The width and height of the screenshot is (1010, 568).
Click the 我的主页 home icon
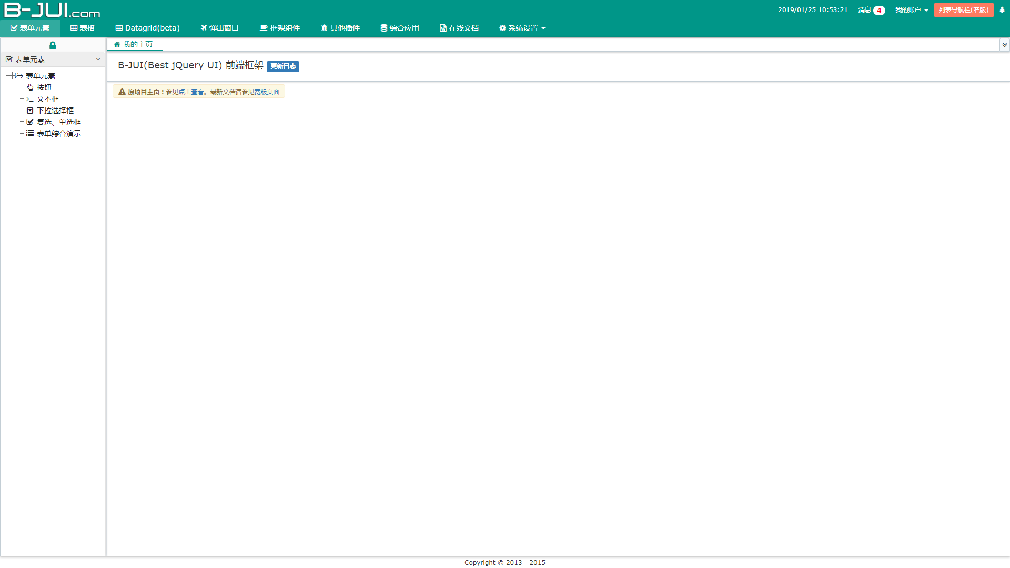[117, 45]
